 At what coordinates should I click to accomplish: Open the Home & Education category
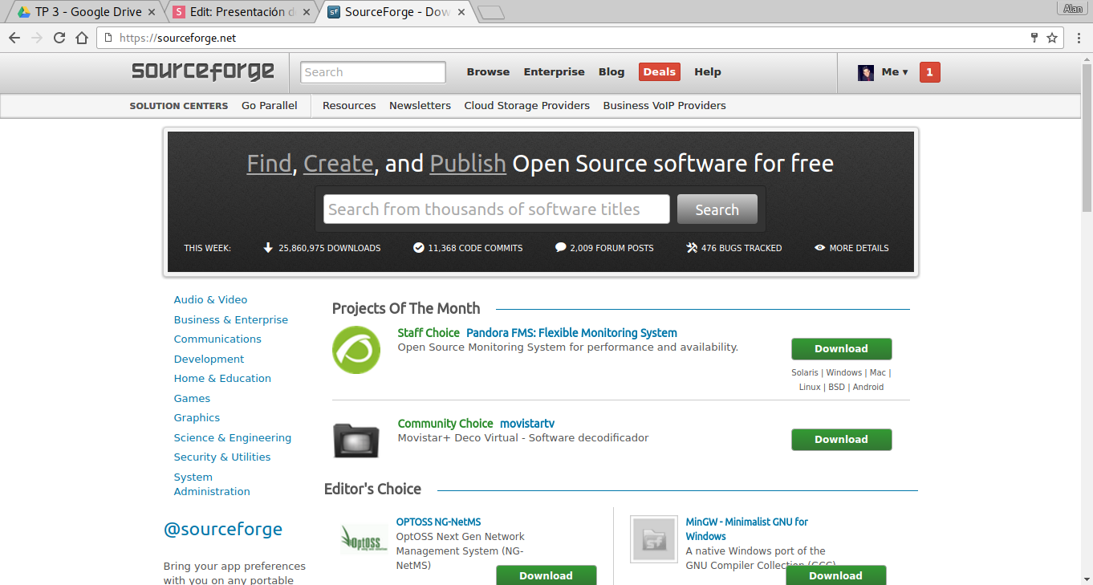click(222, 379)
